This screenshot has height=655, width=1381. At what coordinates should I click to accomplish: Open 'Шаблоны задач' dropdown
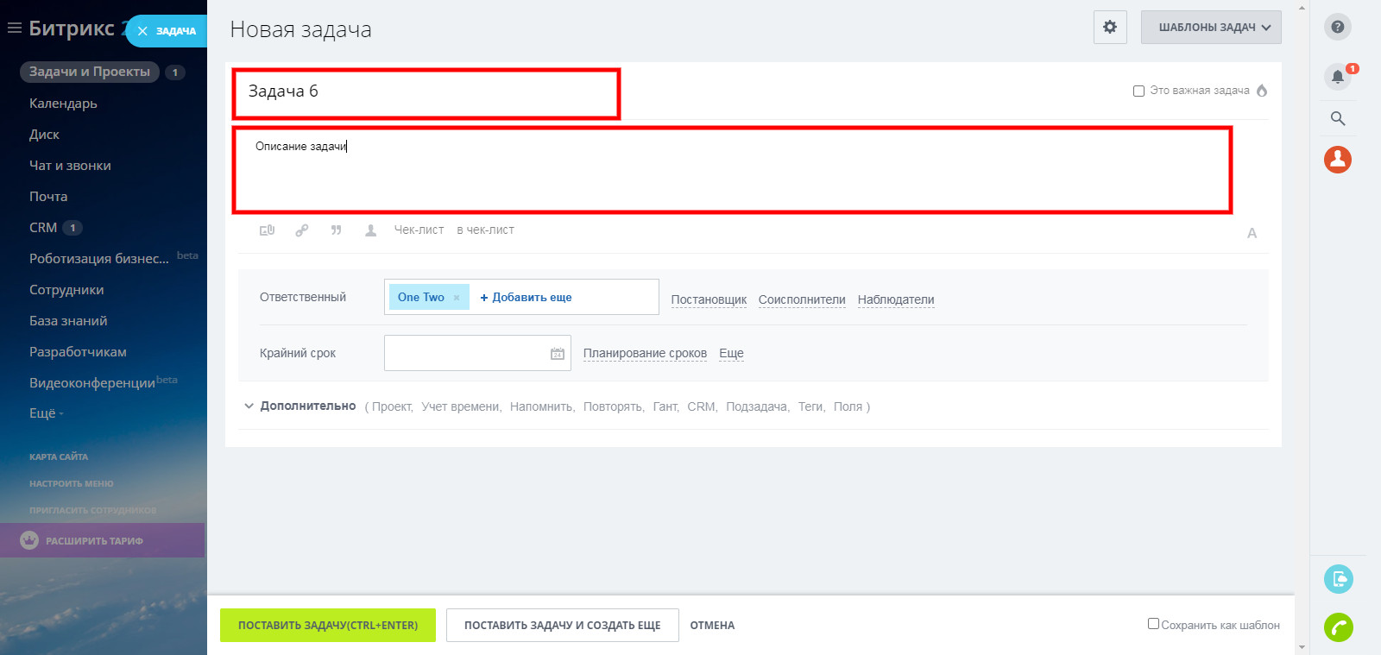(1210, 28)
